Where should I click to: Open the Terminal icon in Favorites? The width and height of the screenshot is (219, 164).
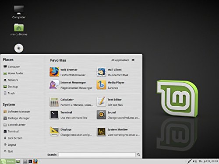pyautogui.click(x=54, y=115)
